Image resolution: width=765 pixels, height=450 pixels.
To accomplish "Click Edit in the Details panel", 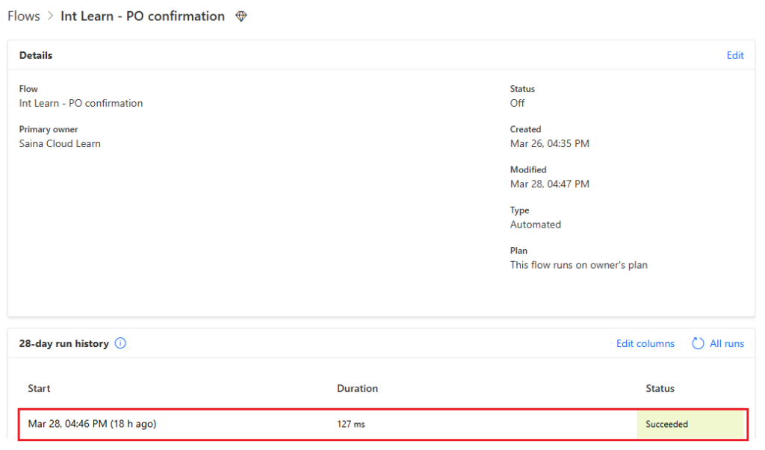I will pyautogui.click(x=735, y=55).
